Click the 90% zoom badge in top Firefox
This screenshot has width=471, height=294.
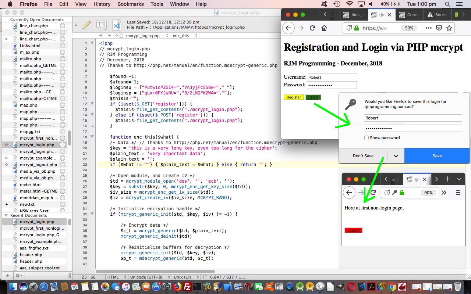click(409, 28)
